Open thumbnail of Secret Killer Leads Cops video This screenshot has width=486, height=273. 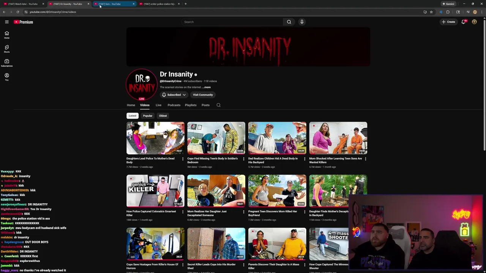(x=216, y=244)
